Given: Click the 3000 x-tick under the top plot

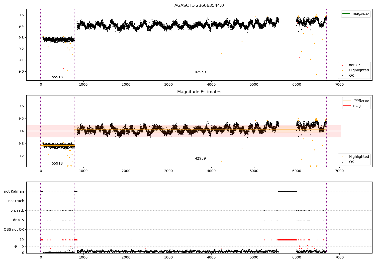Looking at the screenshot, I should 169,84.
